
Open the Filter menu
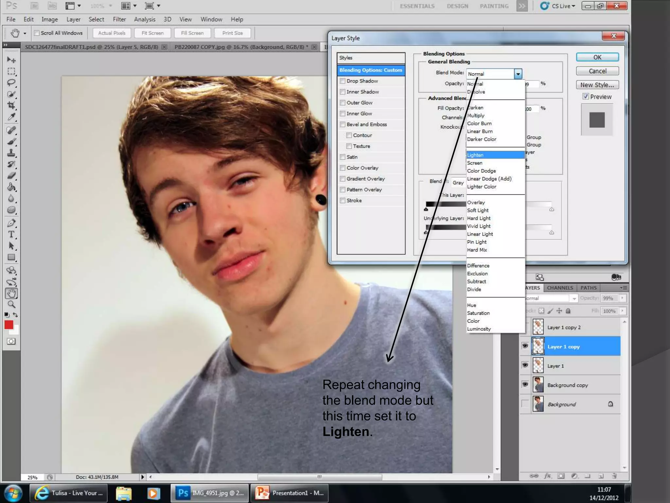119,19
